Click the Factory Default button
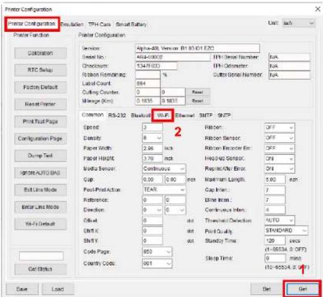Viewport: 323px width, 297px height. click(40, 87)
